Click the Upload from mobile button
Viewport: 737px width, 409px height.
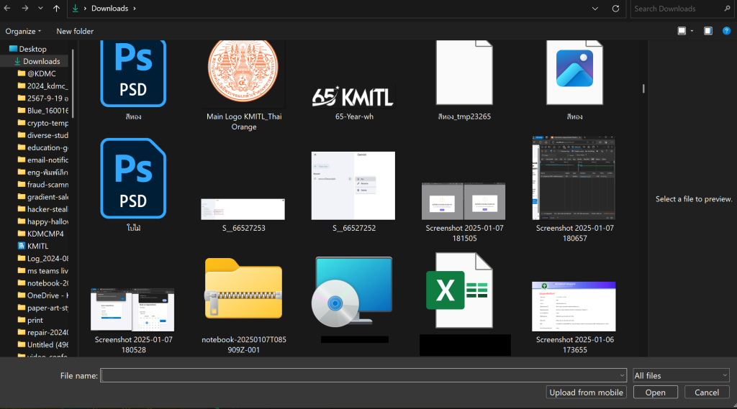(x=587, y=392)
